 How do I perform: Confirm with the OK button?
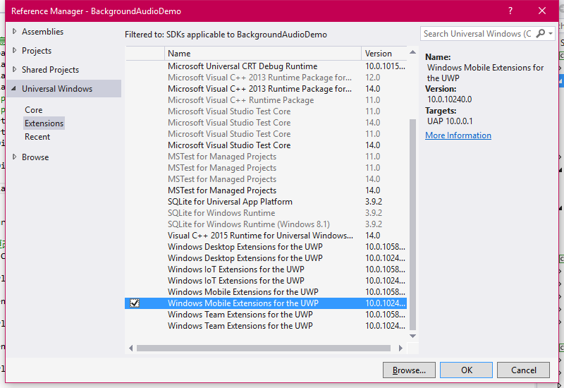466,370
